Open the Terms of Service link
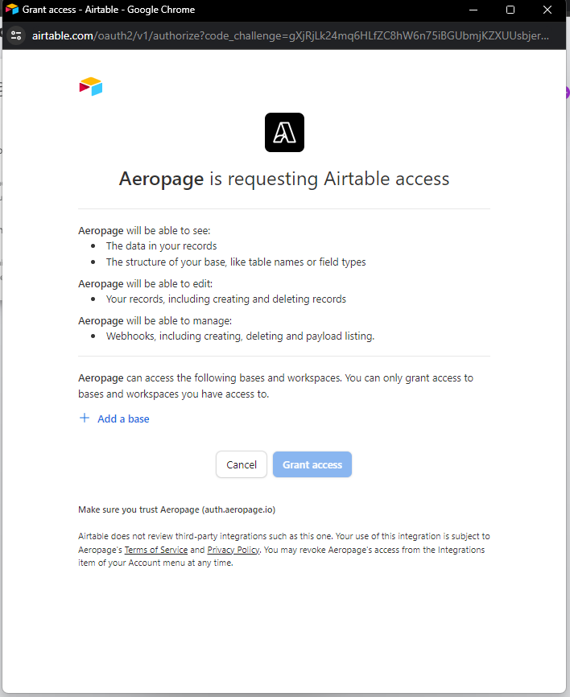This screenshot has width=570, height=697. [x=156, y=550]
